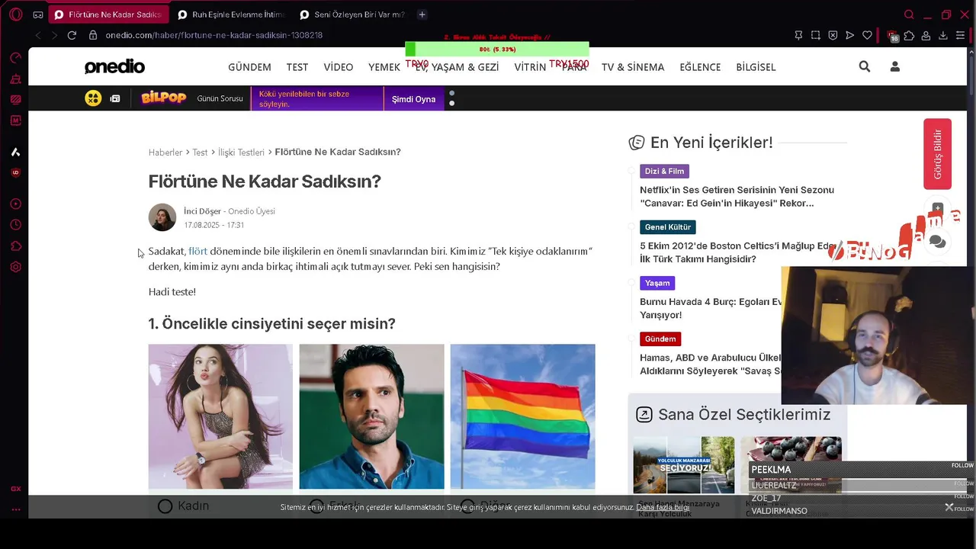Open site security padlock in address bar
Image resolution: width=976 pixels, height=549 pixels.
(x=93, y=35)
